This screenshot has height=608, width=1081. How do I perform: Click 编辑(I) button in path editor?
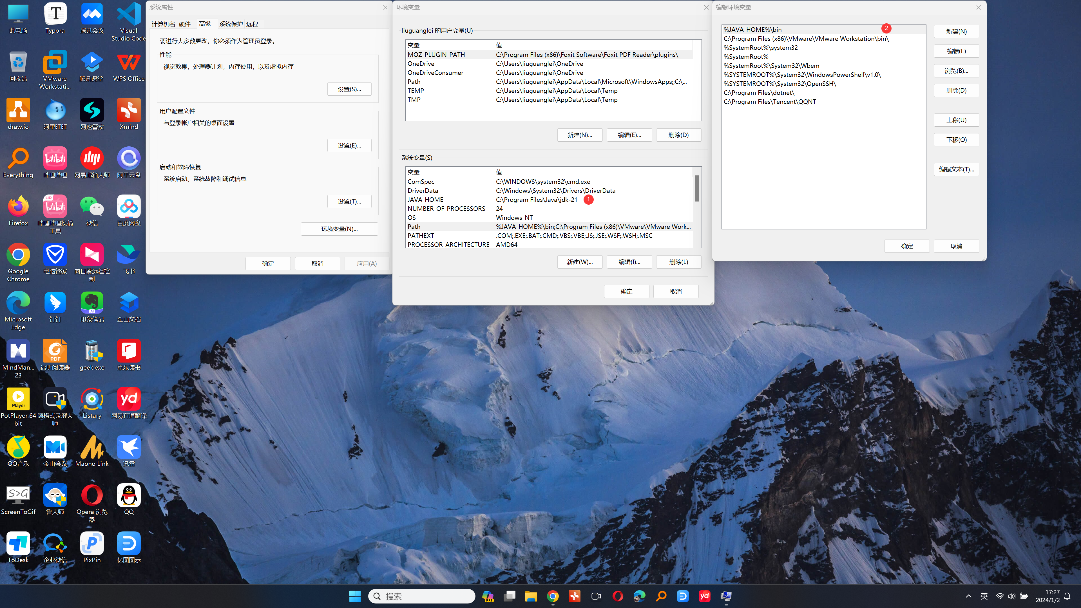[629, 261]
